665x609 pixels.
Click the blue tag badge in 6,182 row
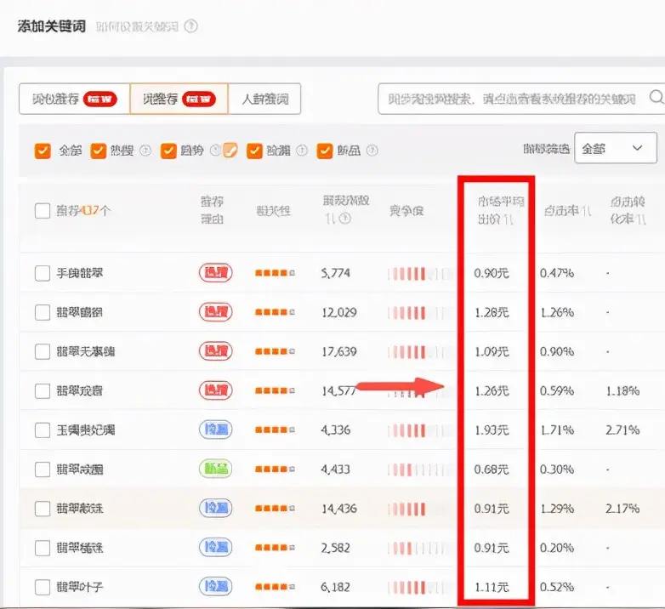(x=215, y=586)
